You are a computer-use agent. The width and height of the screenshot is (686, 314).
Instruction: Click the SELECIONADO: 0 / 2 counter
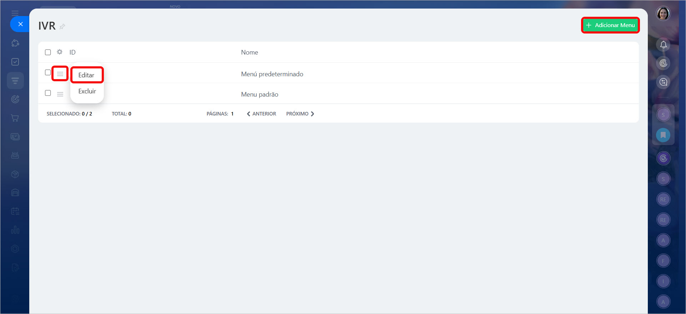pyautogui.click(x=69, y=114)
